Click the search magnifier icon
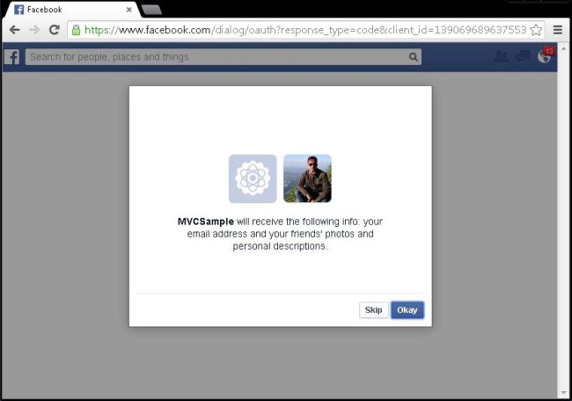This screenshot has width=572, height=401. (x=413, y=57)
